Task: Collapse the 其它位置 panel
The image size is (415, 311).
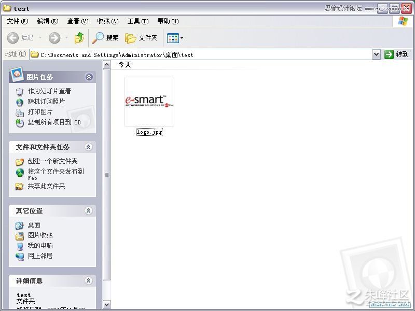Action: pos(88,211)
